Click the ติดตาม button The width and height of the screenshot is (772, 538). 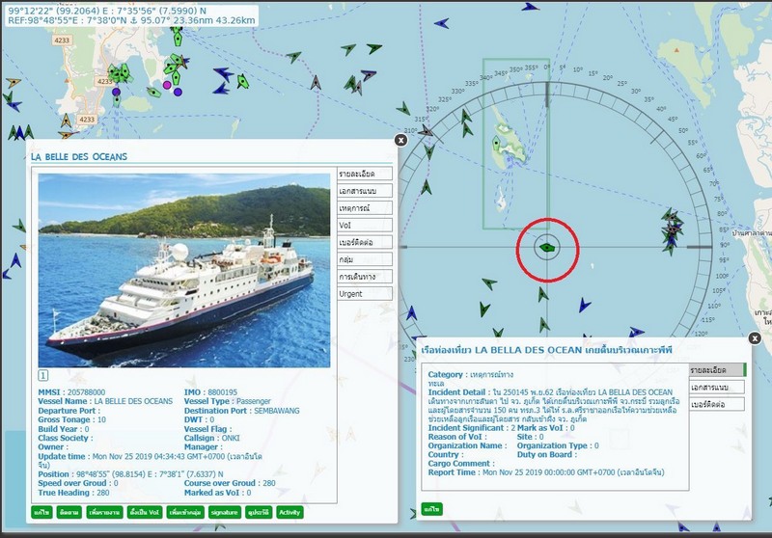69,512
